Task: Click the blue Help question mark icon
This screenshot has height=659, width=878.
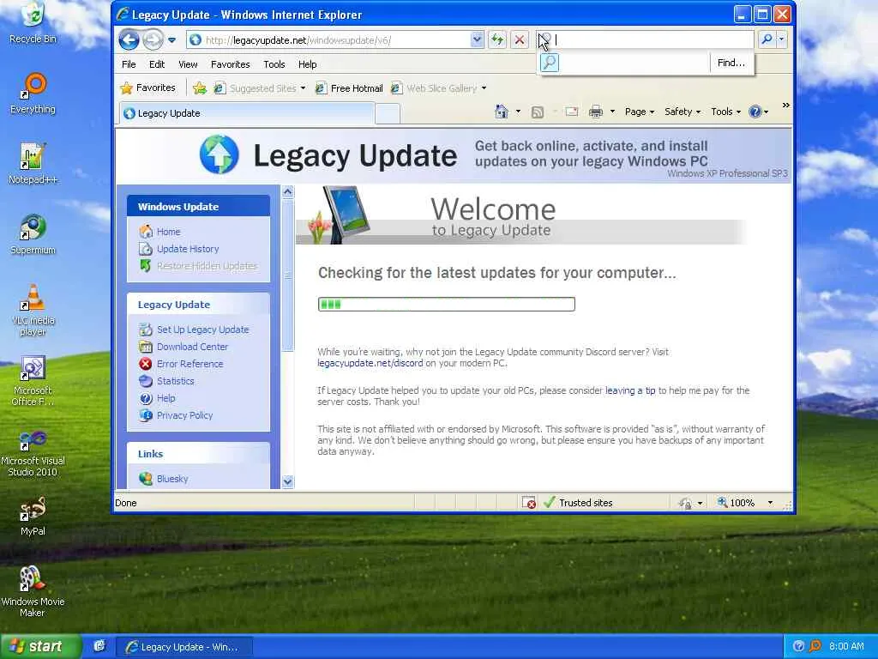Action: [755, 112]
